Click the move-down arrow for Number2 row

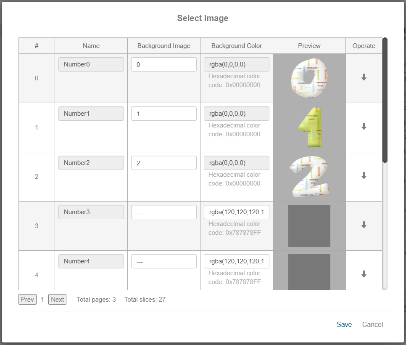[364, 176]
